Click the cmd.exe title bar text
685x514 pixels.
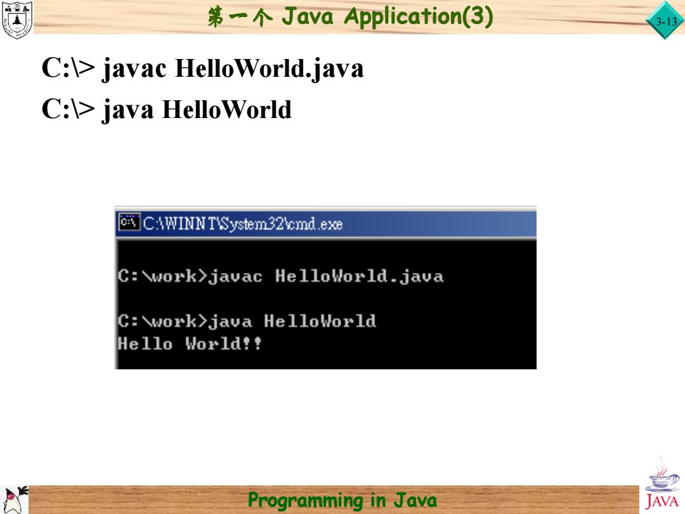243,224
